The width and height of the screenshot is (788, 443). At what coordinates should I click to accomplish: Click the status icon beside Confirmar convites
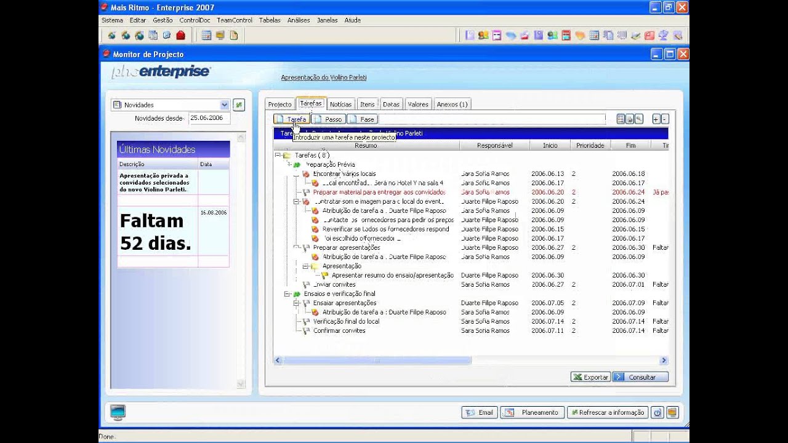point(307,330)
